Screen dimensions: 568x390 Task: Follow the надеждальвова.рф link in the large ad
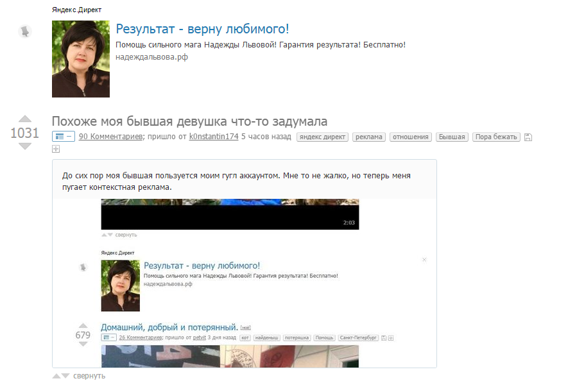[x=151, y=57]
